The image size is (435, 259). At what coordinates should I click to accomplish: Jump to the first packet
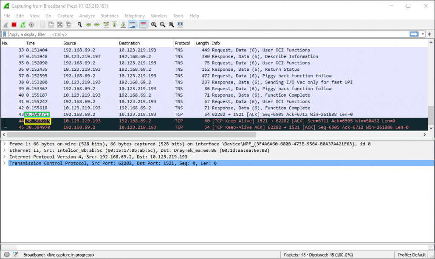pyautogui.click(x=114, y=25)
